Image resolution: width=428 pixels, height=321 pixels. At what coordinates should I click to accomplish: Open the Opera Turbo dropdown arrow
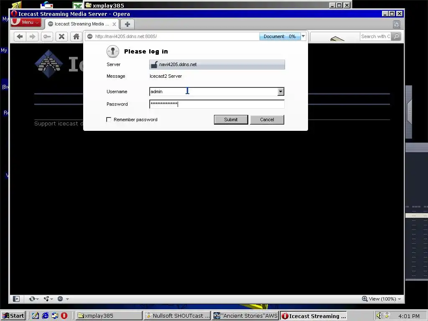[x=67, y=299]
